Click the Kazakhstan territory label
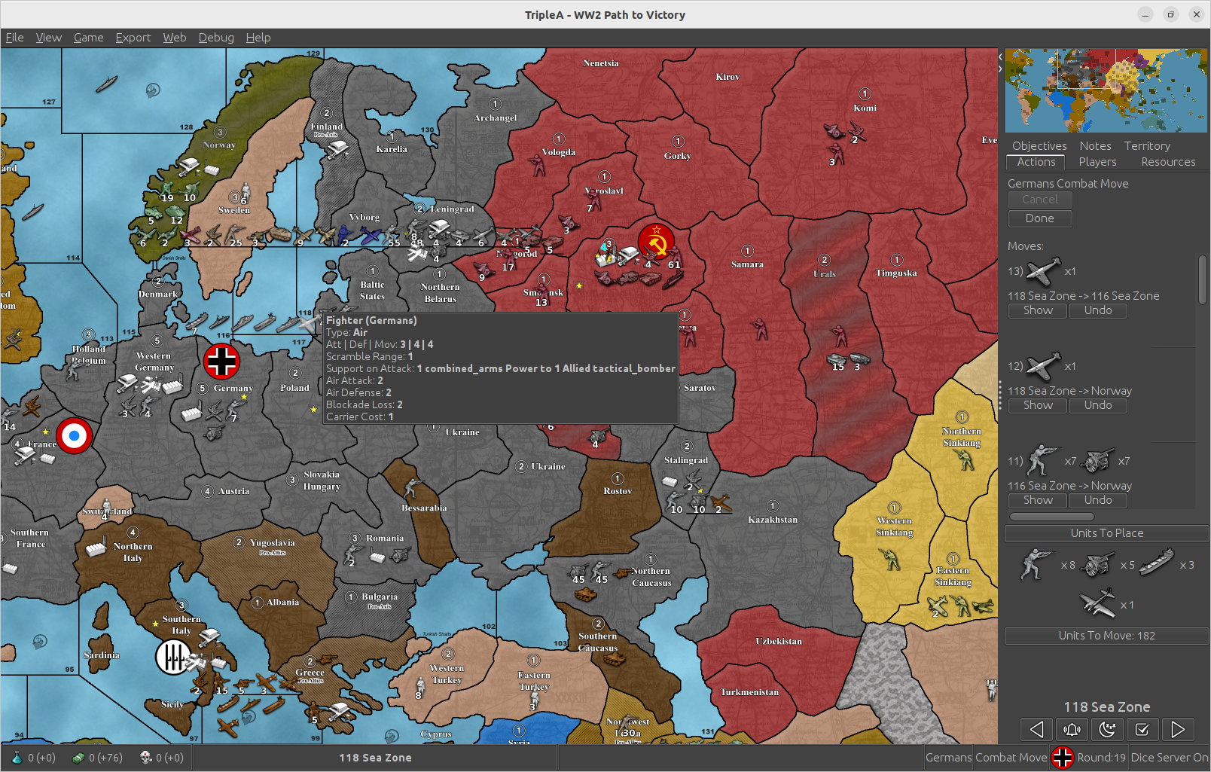 (772, 520)
